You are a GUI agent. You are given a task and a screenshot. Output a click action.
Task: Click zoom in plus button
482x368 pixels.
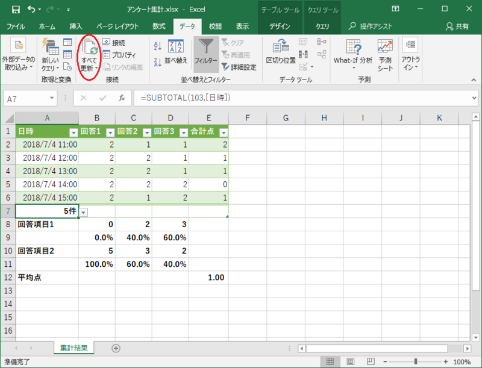(x=445, y=361)
